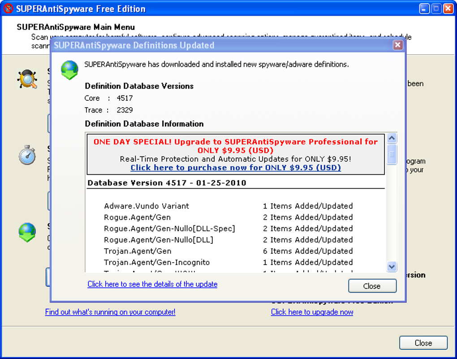This screenshot has width=457, height=359.
Task: Select 'Adware.Vundo Variant' entry text
Action: tap(147, 206)
